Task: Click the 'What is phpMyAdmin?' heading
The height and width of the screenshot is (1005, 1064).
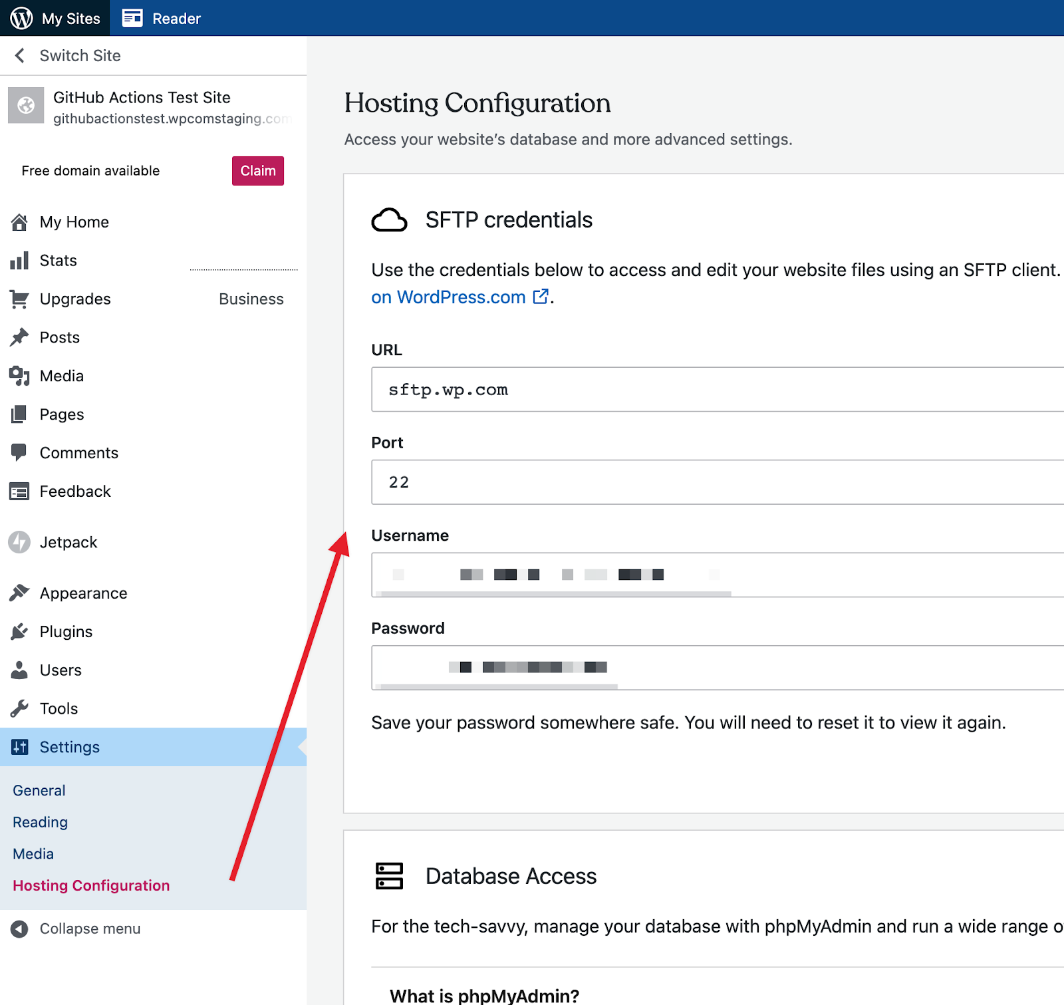Action: tap(484, 996)
